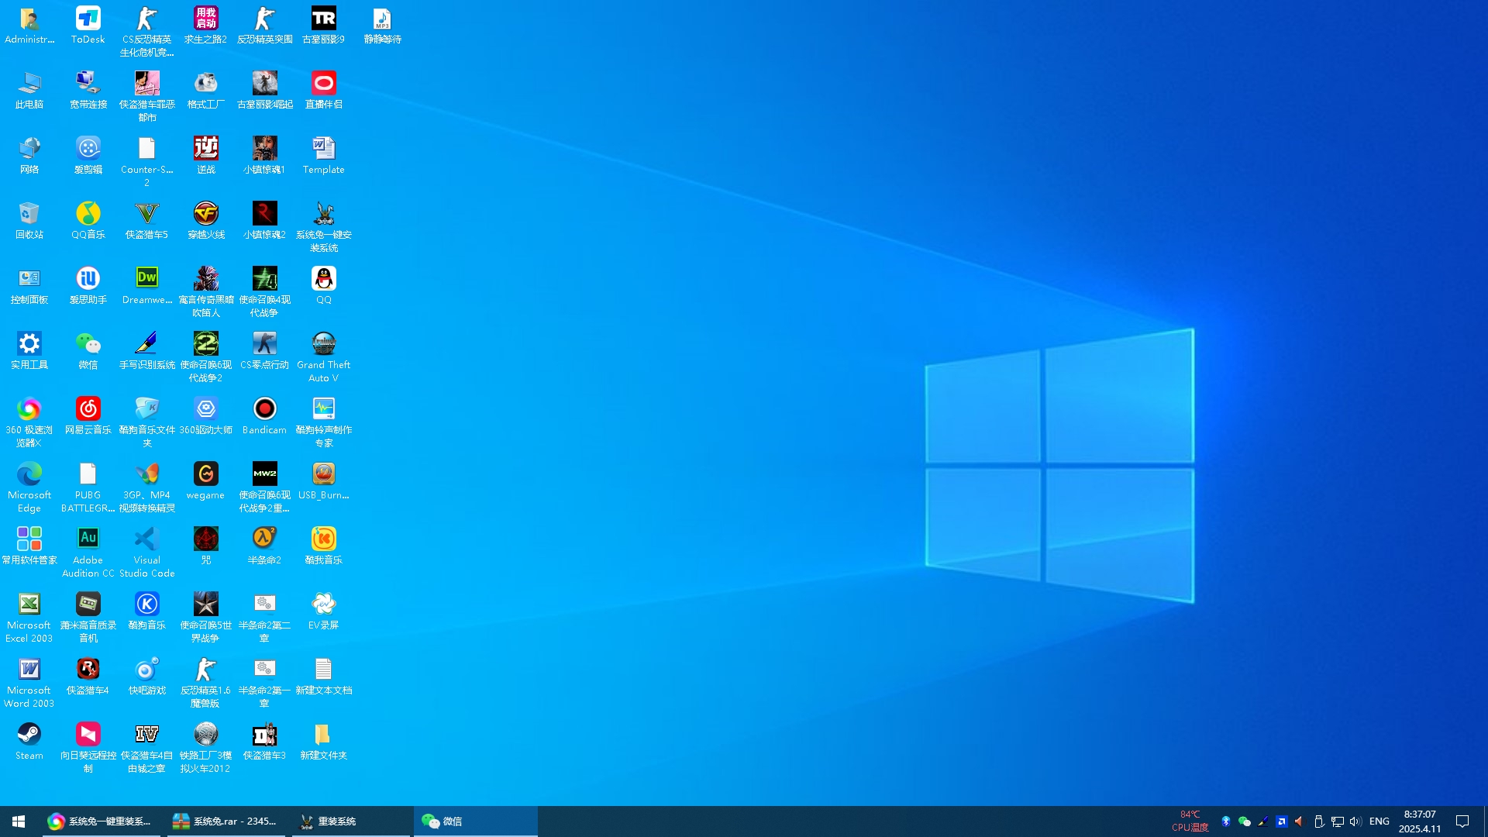Open the Windows Start menu button
Screen dimensions: 1488x837
(19, 821)
